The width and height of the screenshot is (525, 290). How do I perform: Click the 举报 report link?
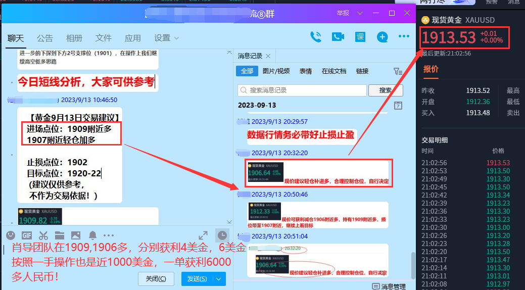pyautogui.click(x=343, y=13)
